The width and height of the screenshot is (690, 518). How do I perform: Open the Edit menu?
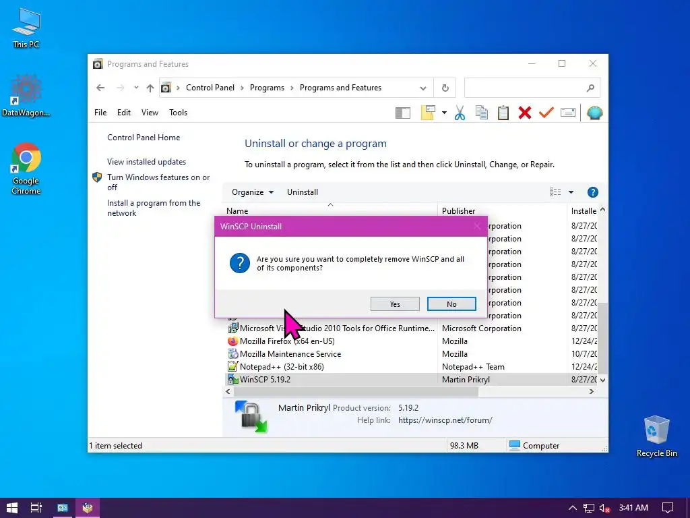124,113
